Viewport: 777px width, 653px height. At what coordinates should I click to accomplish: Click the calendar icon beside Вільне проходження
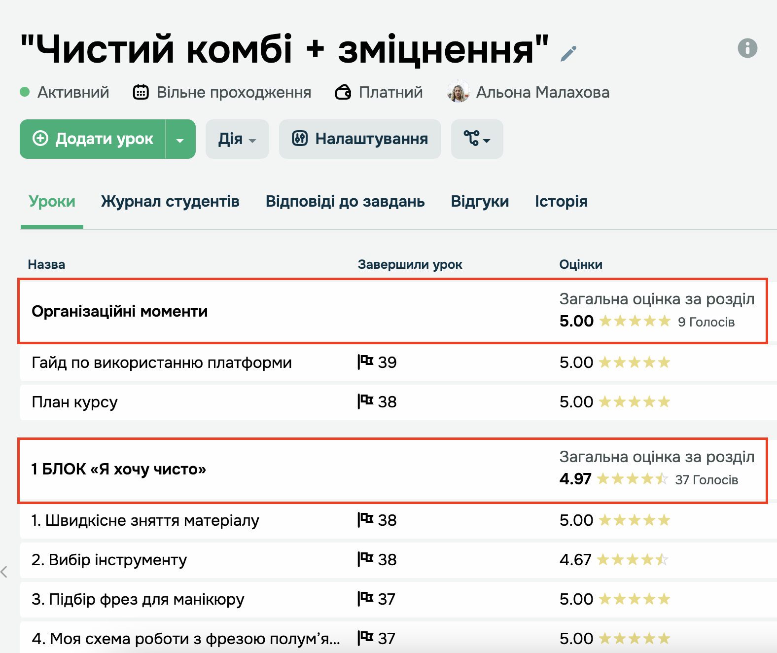pos(141,92)
